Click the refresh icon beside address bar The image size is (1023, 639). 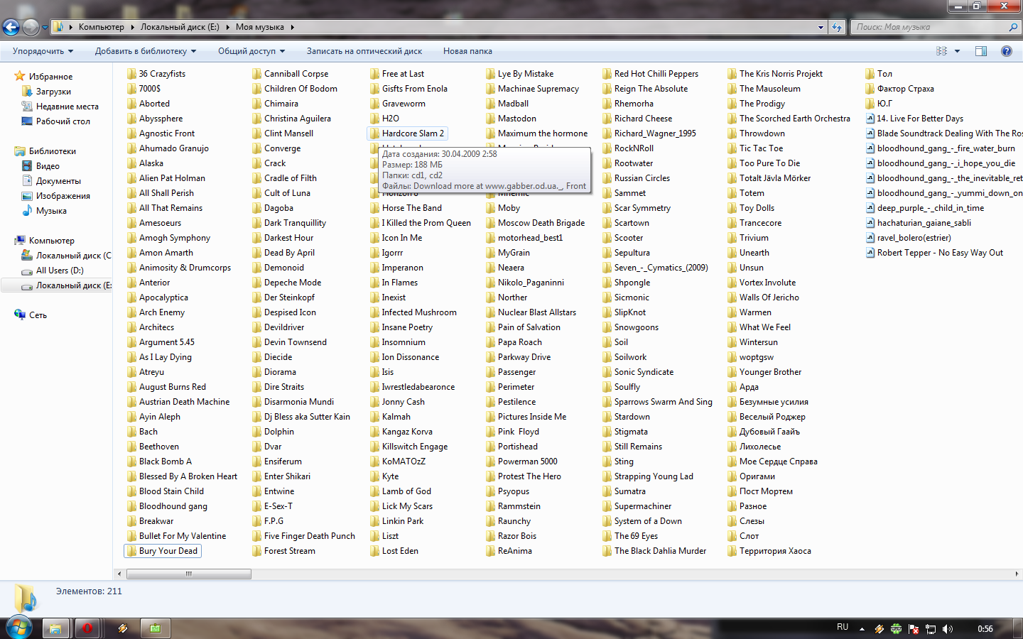coord(837,28)
